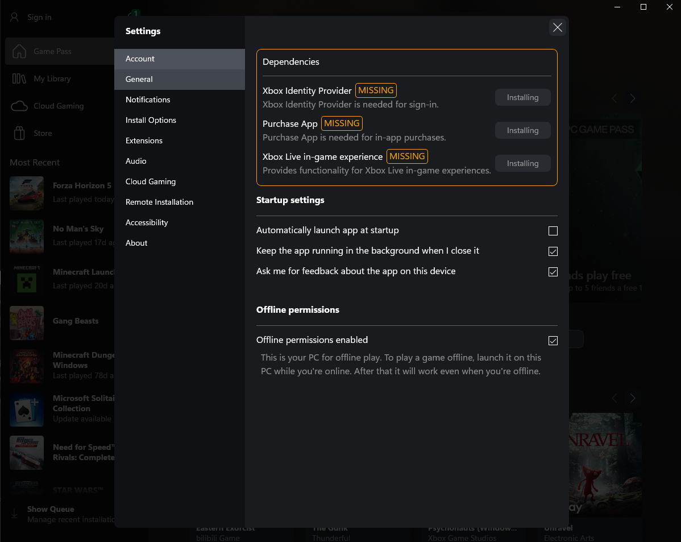Click the Cloud Gaming cloud icon
681x542 pixels.
19,106
